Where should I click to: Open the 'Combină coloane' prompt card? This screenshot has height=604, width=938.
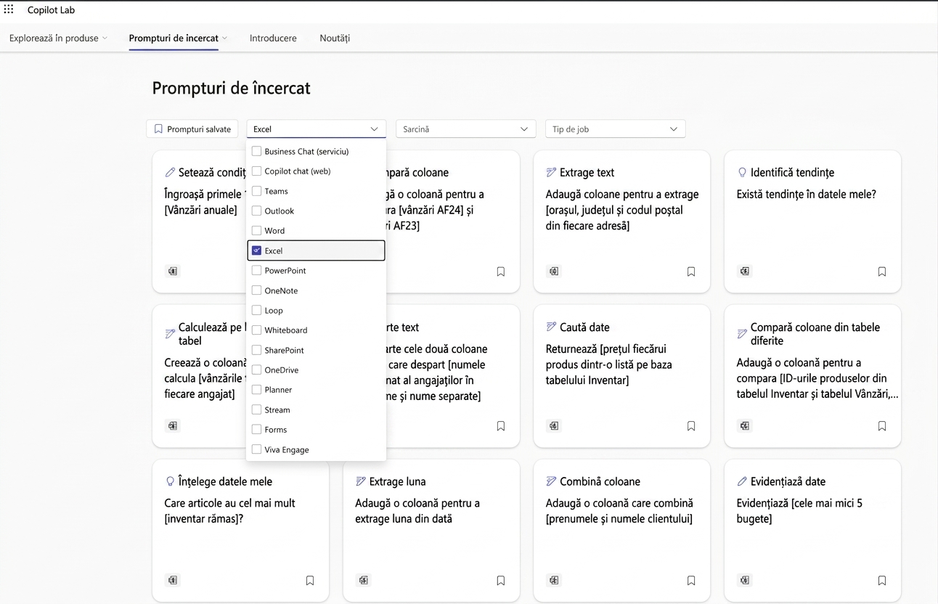point(621,531)
